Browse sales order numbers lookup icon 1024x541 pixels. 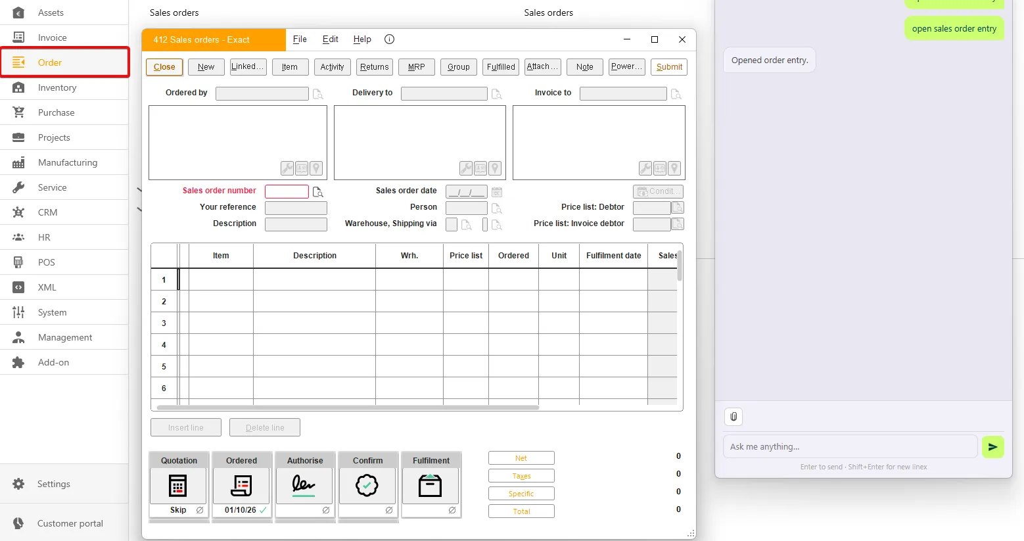point(318,192)
